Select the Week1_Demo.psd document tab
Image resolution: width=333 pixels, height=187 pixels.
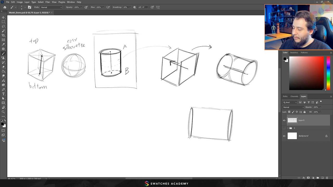tap(29, 12)
